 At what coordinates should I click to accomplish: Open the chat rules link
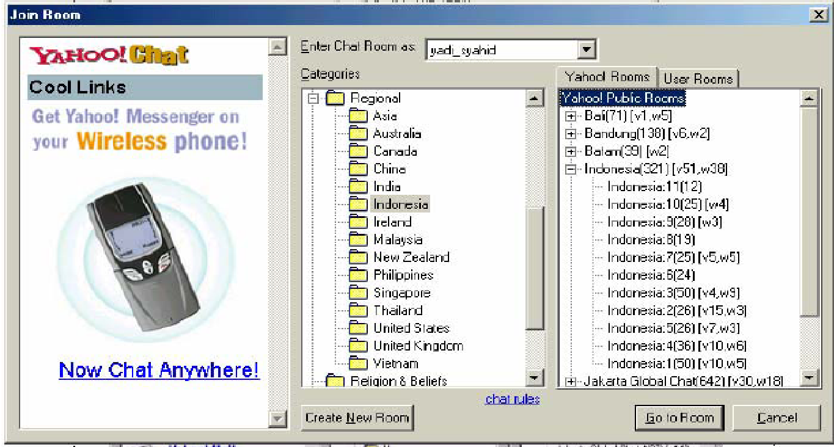[x=513, y=399]
